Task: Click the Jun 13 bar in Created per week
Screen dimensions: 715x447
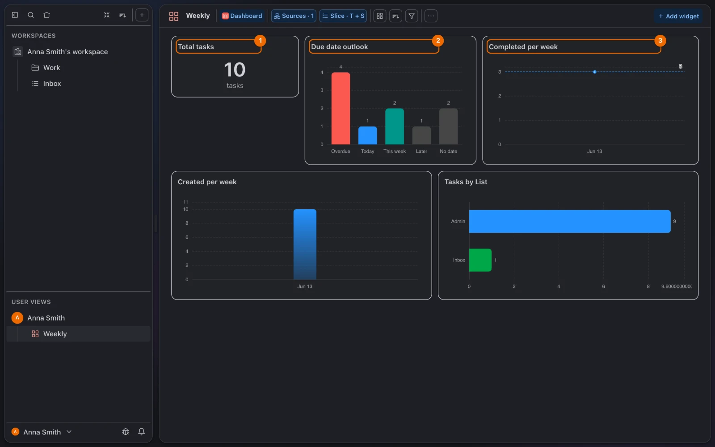Action: point(305,244)
